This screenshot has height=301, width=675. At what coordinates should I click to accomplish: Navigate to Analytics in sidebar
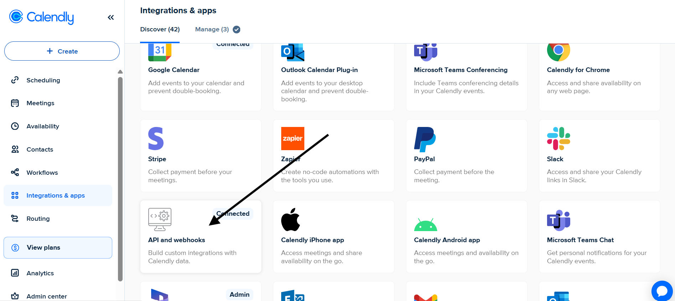coord(40,273)
